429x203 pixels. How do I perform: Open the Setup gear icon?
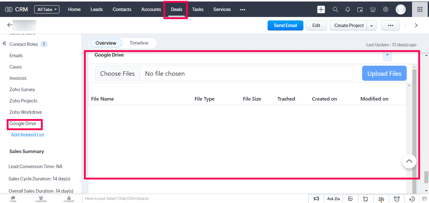tap(386, 9)
